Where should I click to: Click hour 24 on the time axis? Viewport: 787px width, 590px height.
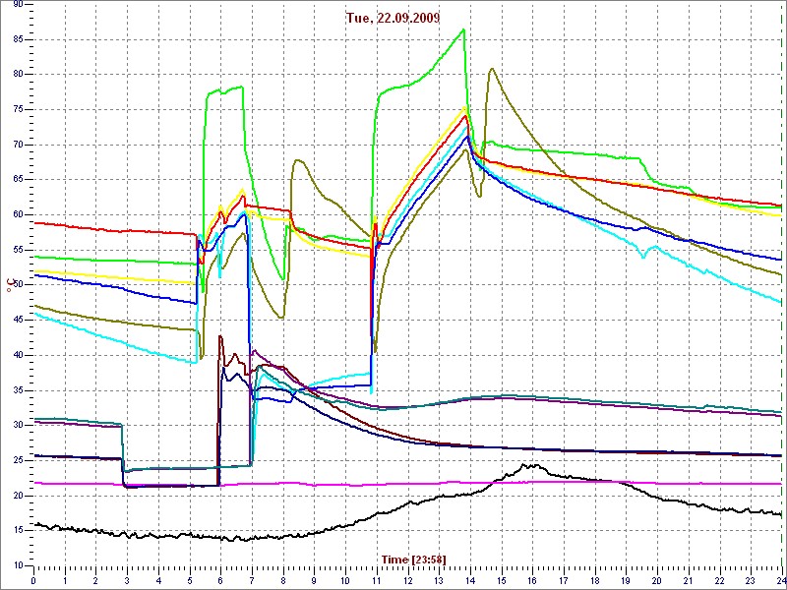coord(781,580)
